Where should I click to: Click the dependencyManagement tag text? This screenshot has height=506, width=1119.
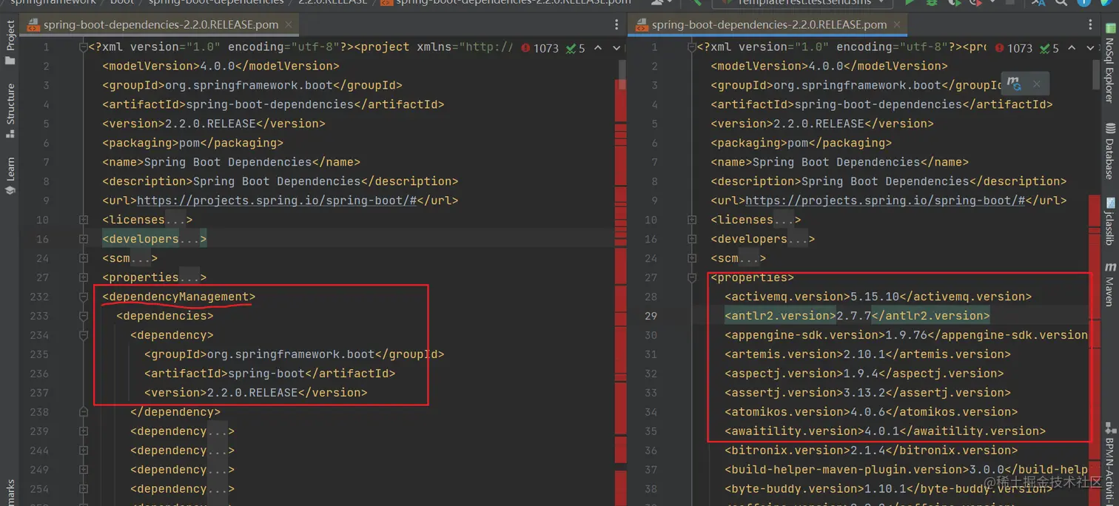click(178, 297)
